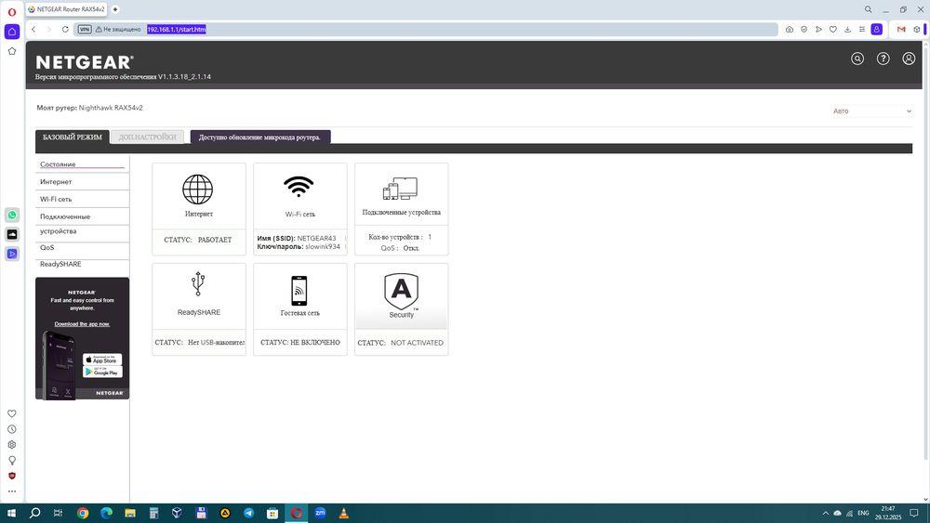
Task: Go back in browser history
Action: tap(33, 29)
